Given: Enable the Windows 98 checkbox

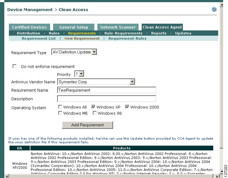Looking at the screenshot, I should [x=95, y=113].
